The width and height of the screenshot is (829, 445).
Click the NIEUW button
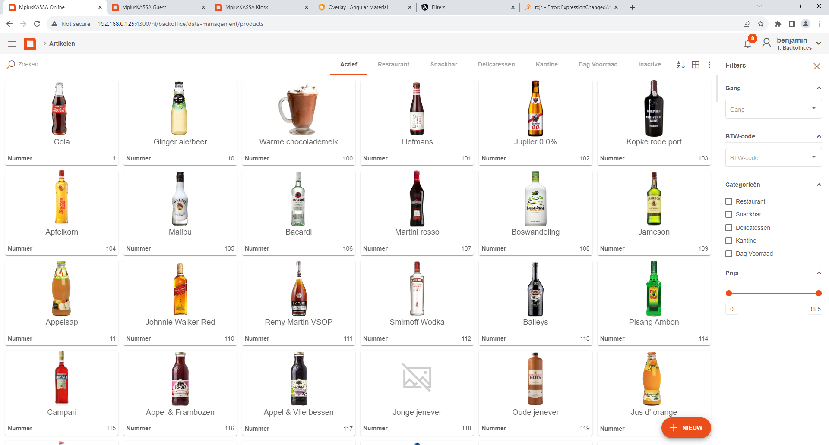686,428
